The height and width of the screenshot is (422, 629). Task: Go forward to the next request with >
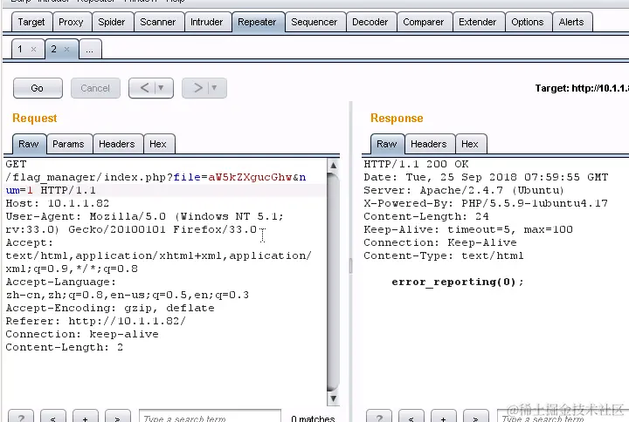pyautogui.click(x=198, y=88)
